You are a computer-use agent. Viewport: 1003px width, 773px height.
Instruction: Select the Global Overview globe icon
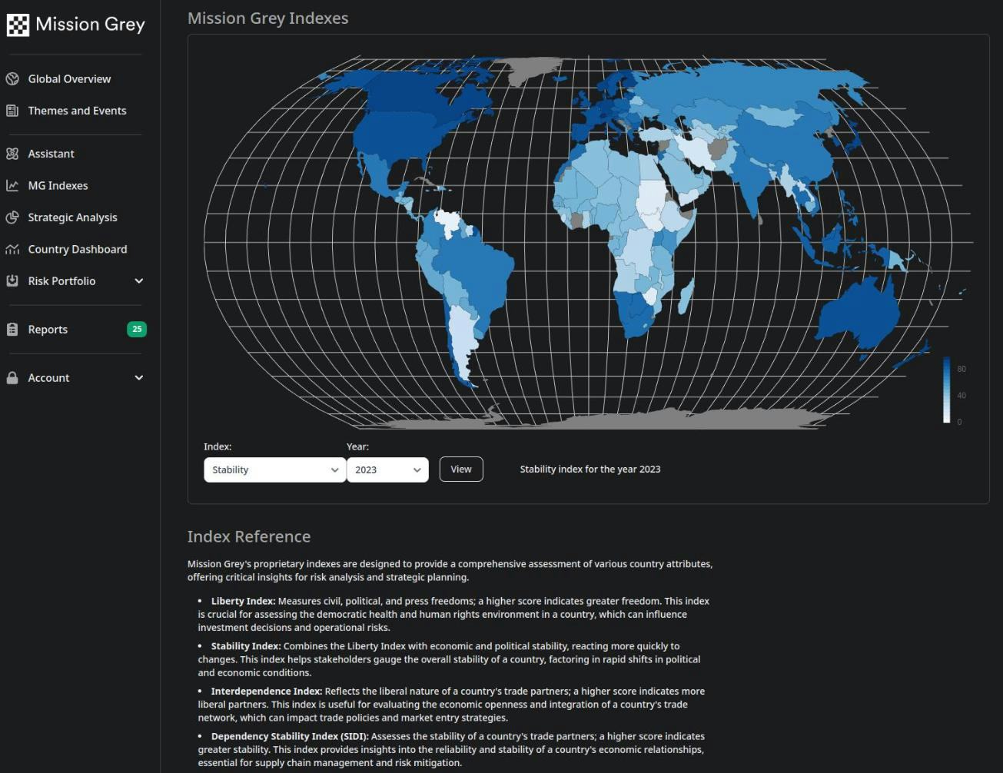11,78
